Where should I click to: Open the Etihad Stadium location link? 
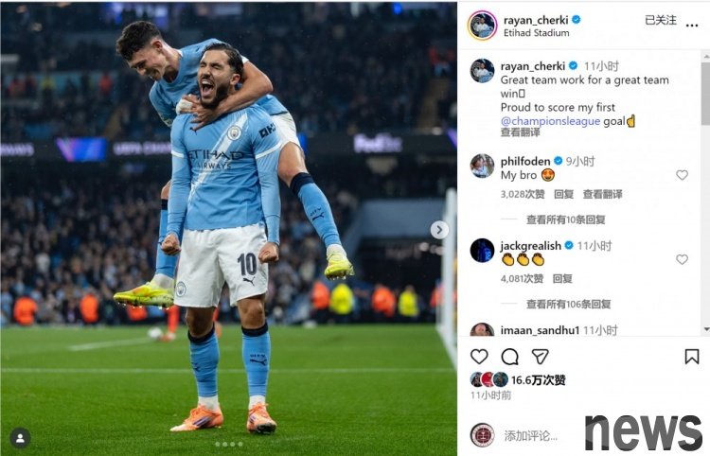(x=537, y=33)
